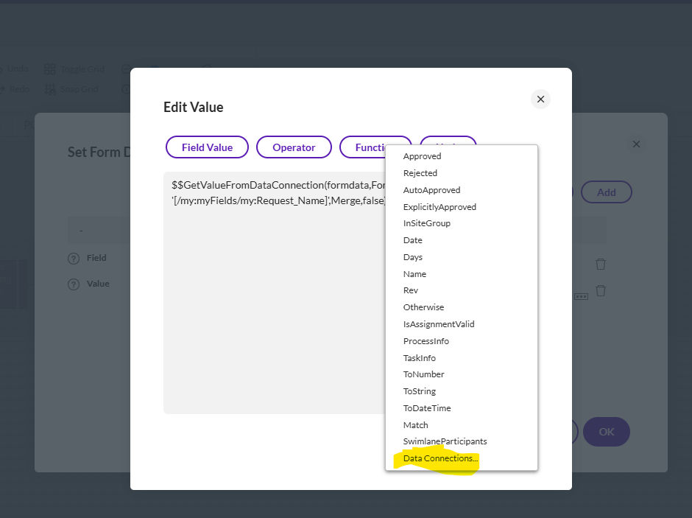Select Data Connections... from the menu
Image resolution: width=692 pixels, height=518 pixels.
coord(440,458)
